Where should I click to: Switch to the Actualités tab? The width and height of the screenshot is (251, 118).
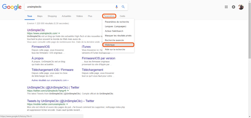point(67,16)
